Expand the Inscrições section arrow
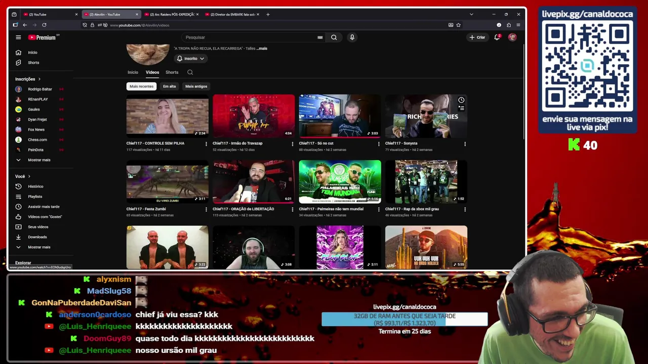Image resolution: width=648 pixels, height=364 pixels. tap(39, 79)
